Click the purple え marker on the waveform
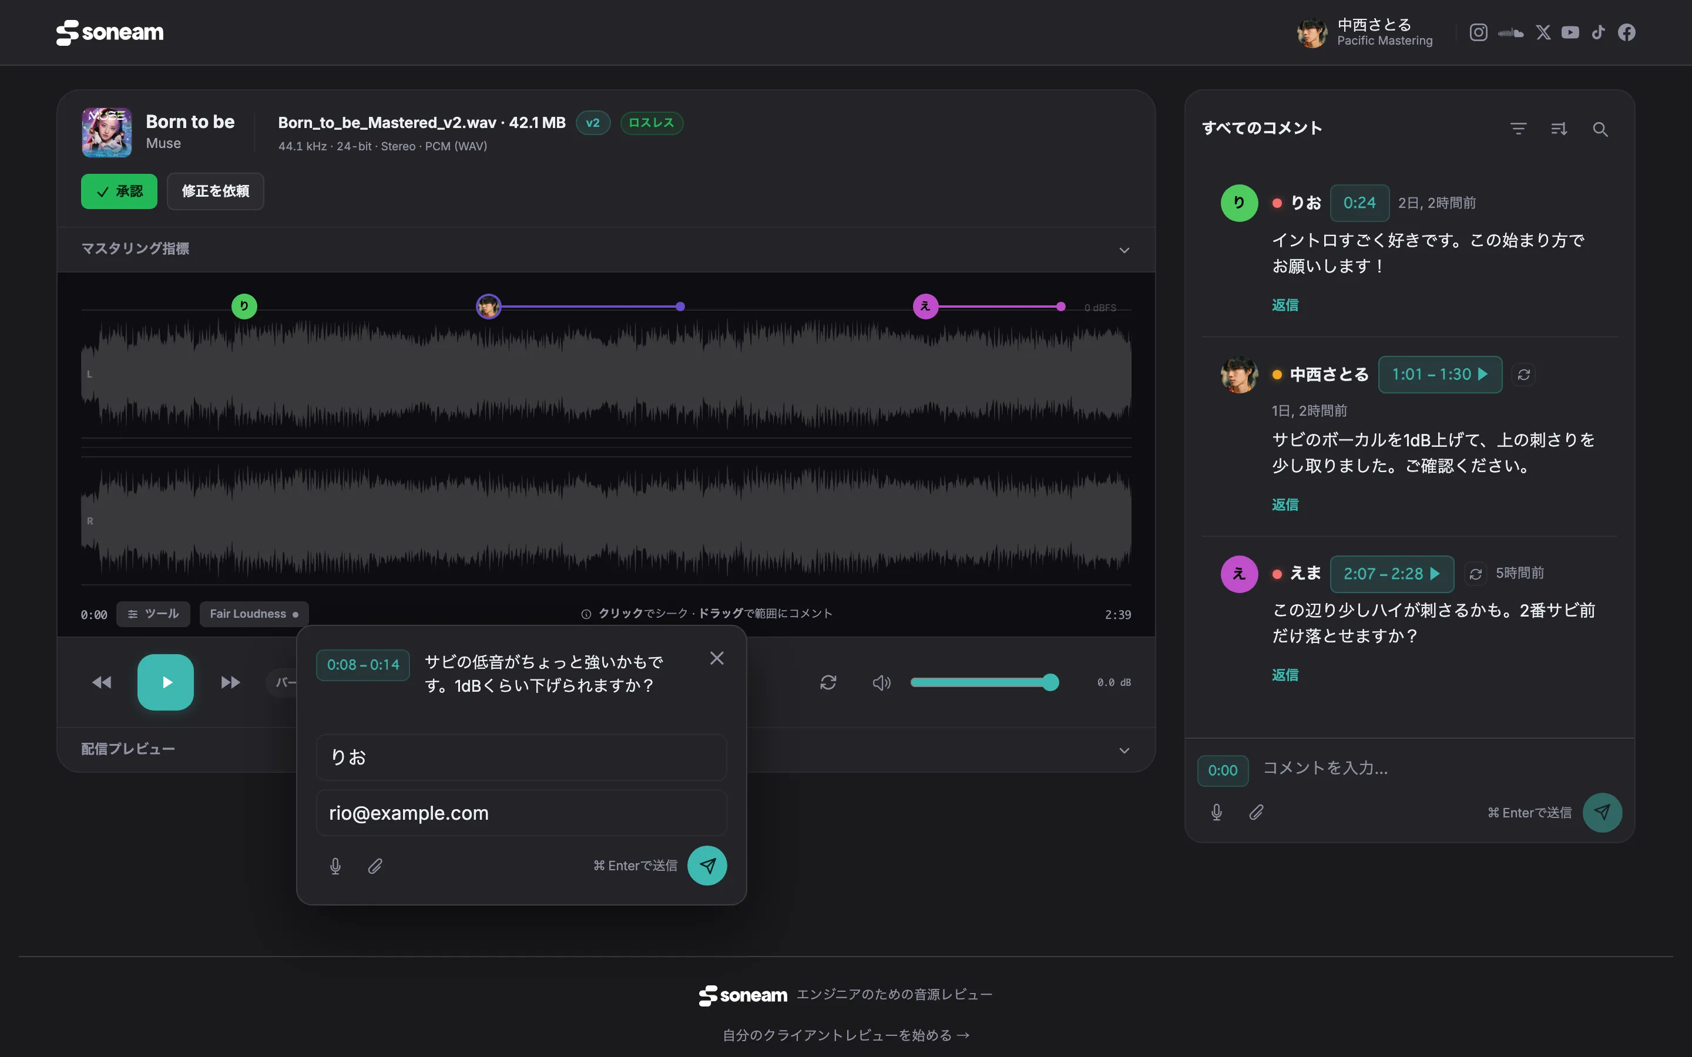The height and width of the screenshot is (1057, 1692). 926,306
